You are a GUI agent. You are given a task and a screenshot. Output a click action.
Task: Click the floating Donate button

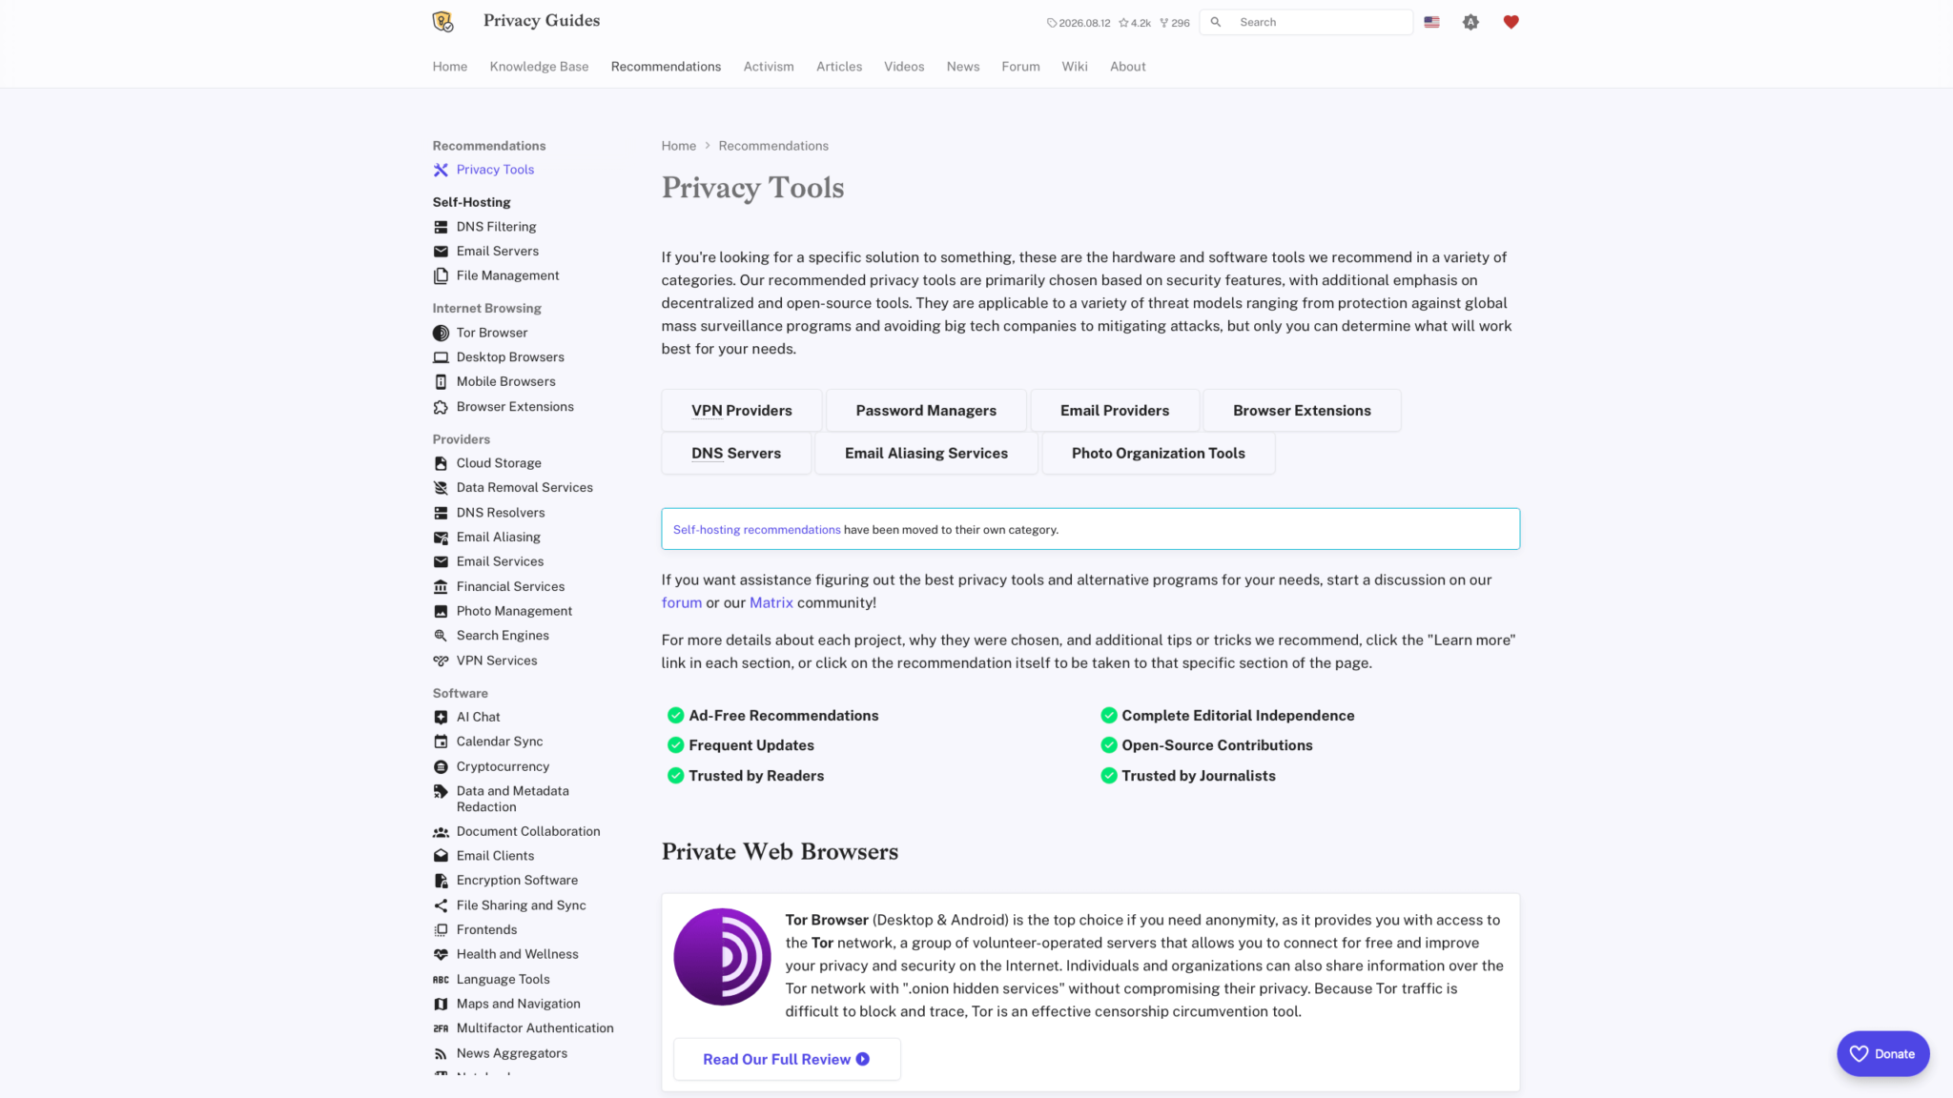point(1882,1053)
